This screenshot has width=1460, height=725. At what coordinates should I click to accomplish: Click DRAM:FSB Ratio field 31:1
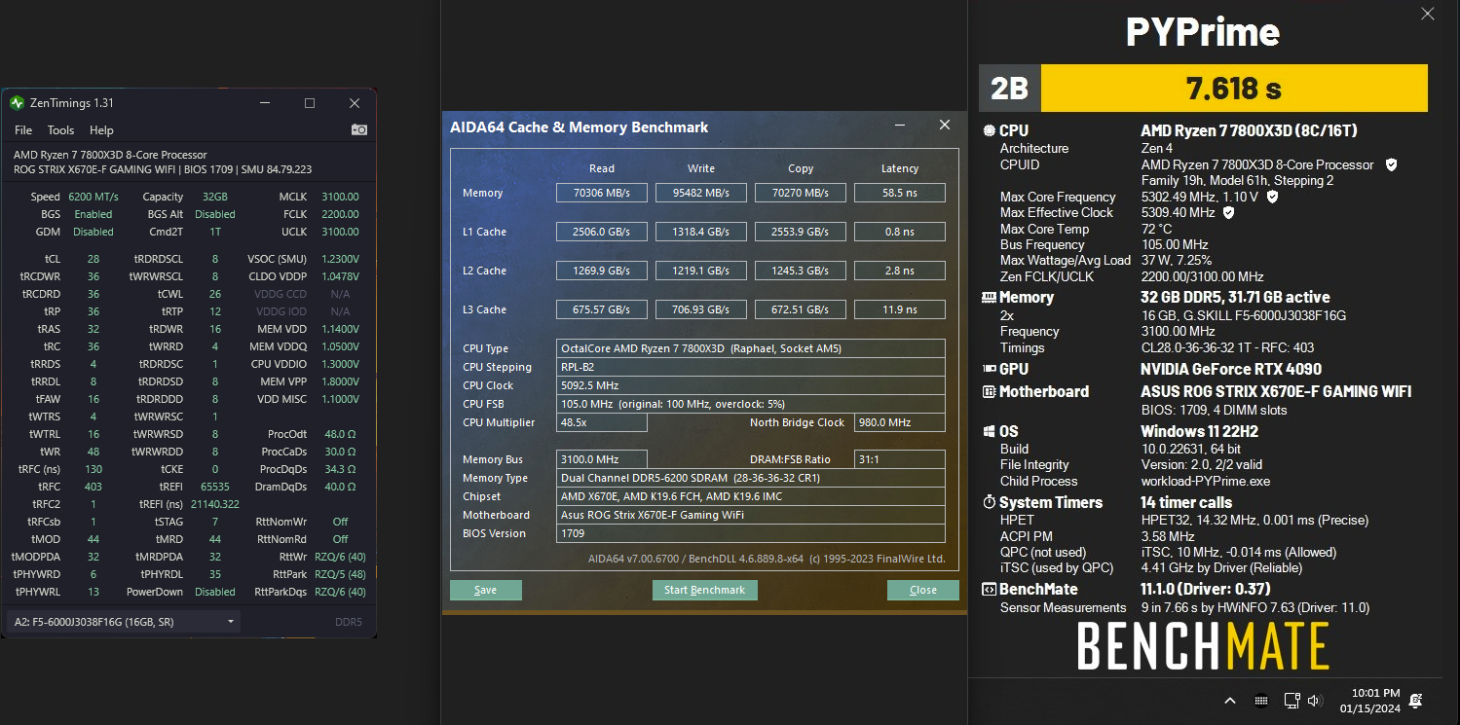pyautogui.click(x=900, y=459)
